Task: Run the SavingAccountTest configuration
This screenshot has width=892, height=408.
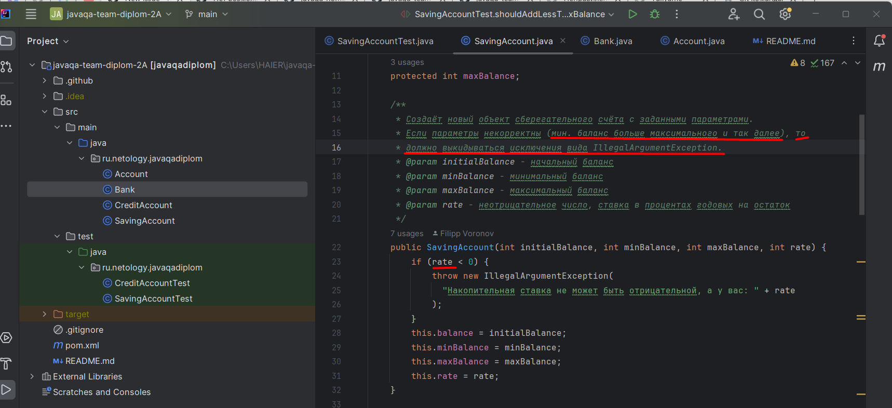Action: click(632, 14)
